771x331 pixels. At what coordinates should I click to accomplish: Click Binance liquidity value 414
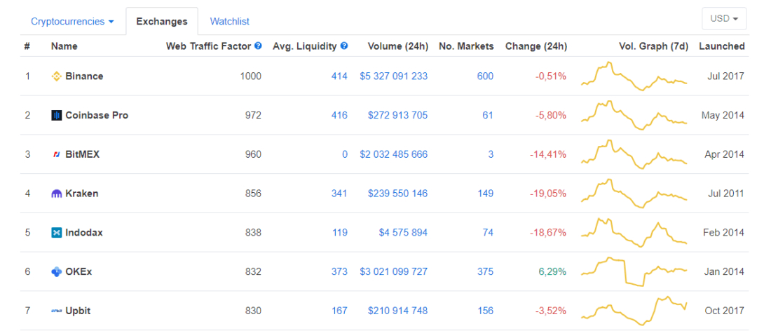tap(339, 76)
